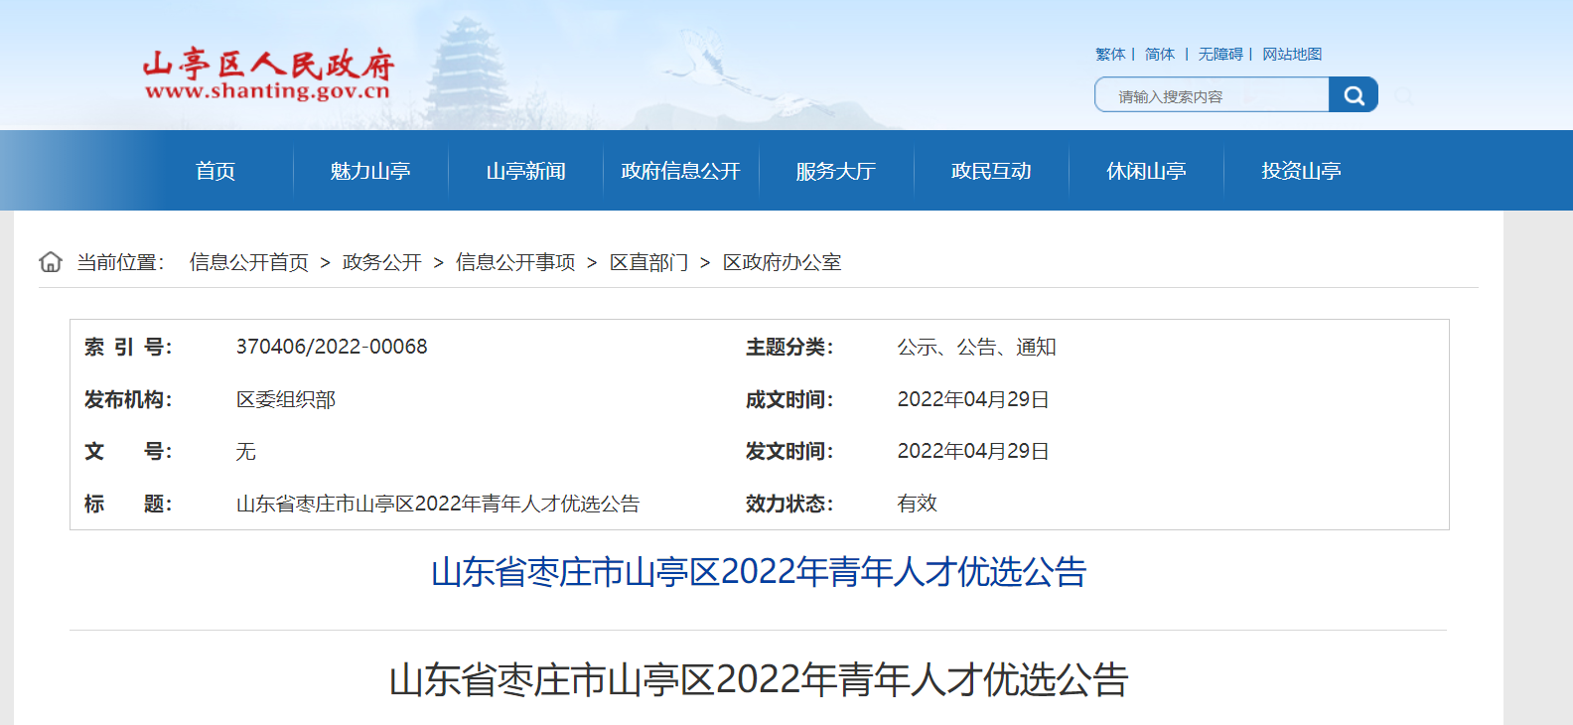This screenshot has height=725, width=1573.
Task: Click the index number 370406/2022-00068
Action: click(x=332, y=347)
